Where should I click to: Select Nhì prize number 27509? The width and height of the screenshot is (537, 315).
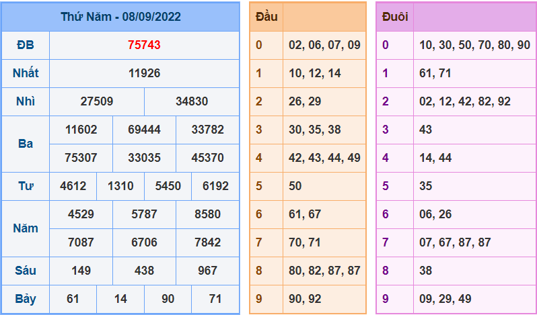coord(97,101)
